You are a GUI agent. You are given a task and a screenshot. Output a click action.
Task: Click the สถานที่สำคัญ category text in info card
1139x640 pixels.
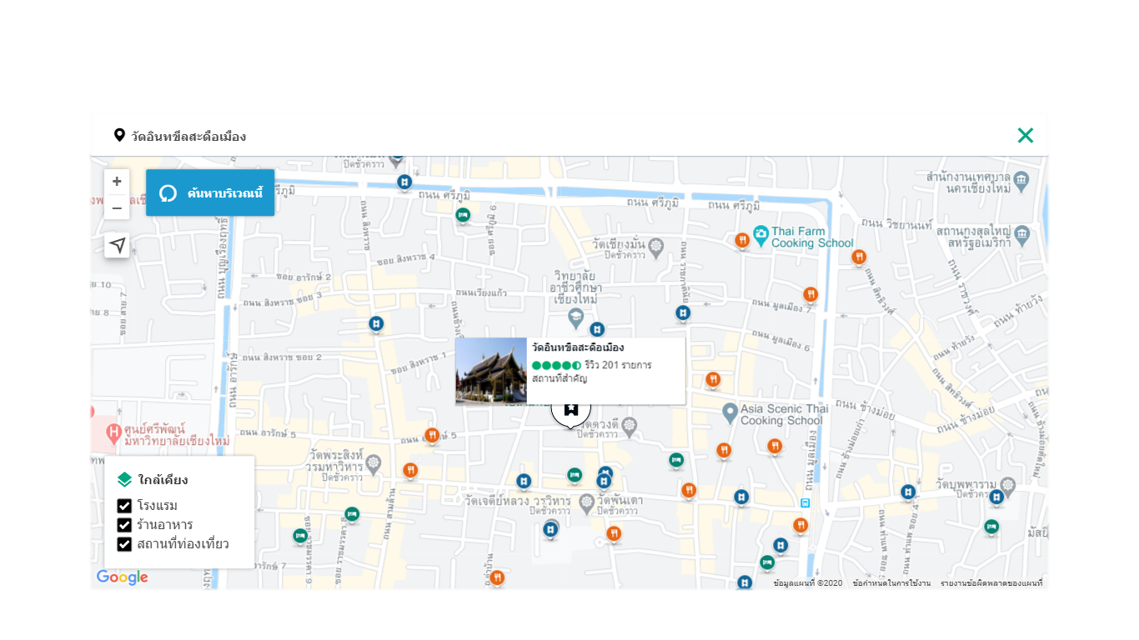(559, 378)
